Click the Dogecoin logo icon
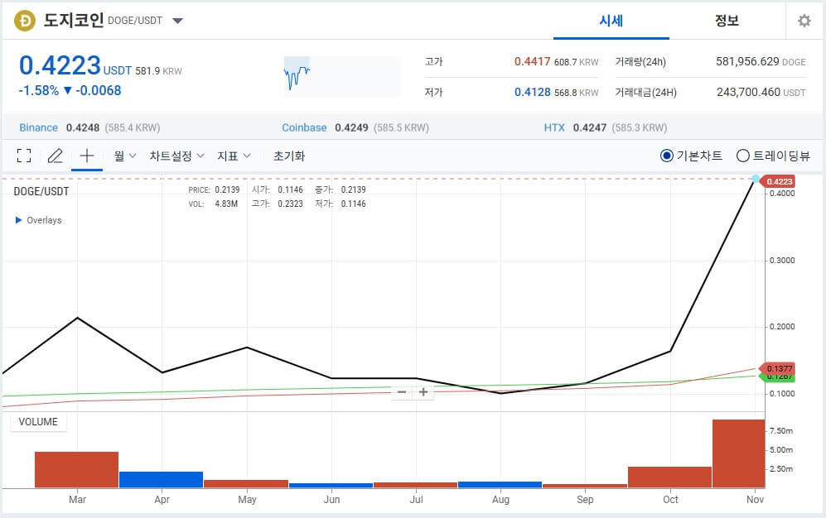Image resolution: width=826 pixels, height=518 pixels. (x=24, y=21)
